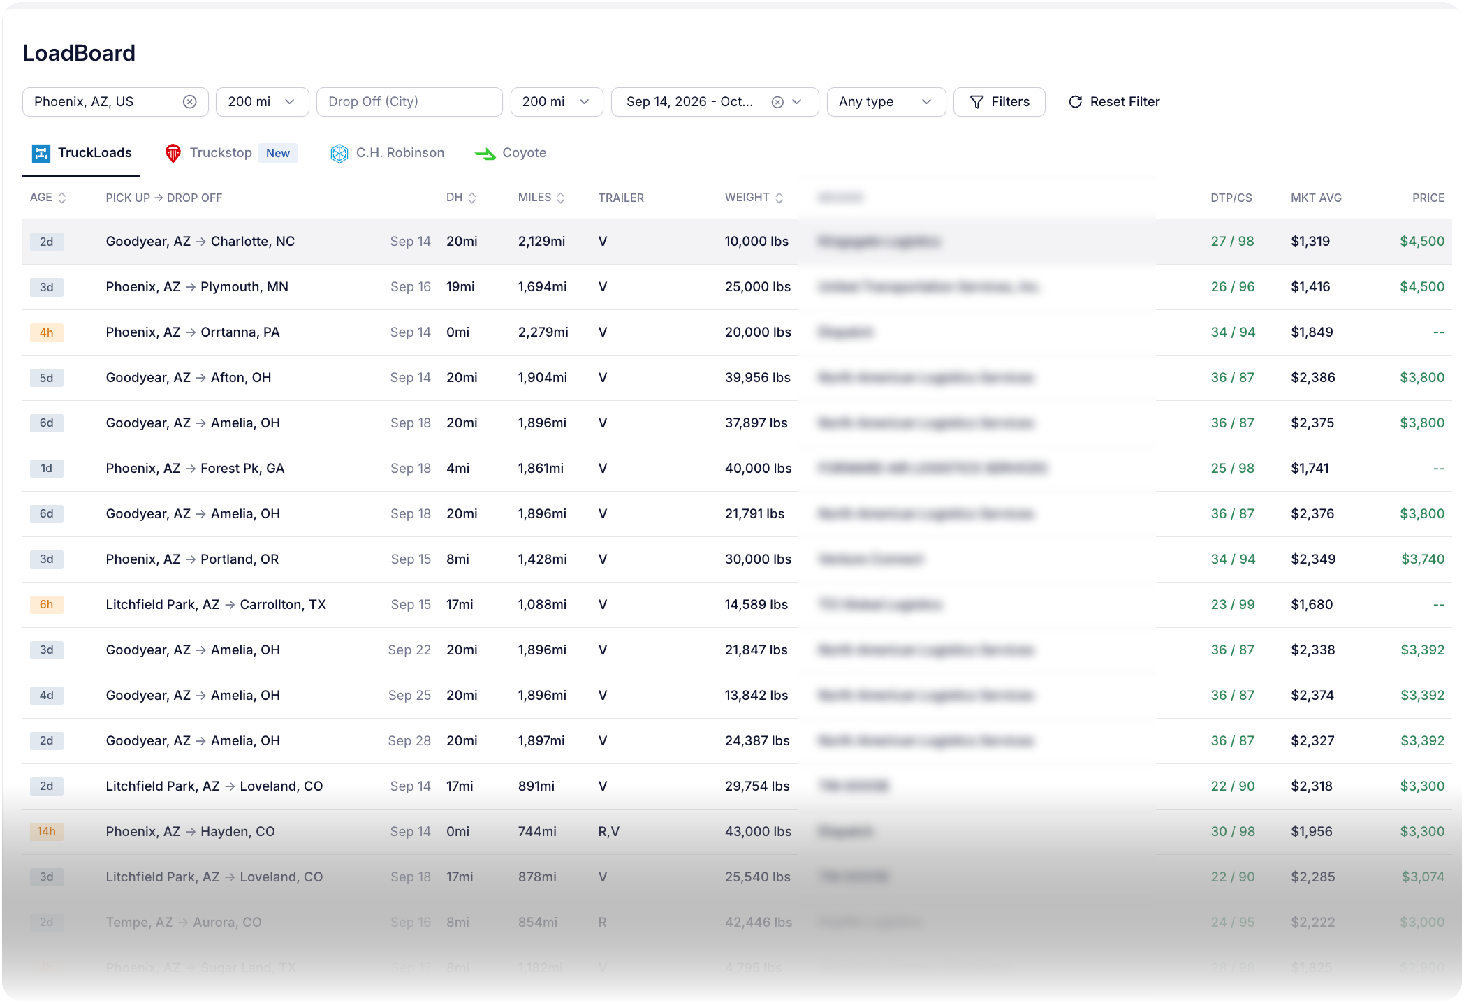1464x1003 pixels.
Task: Clear the Sep 14, 2026 date range
Action: click(777, 102)
